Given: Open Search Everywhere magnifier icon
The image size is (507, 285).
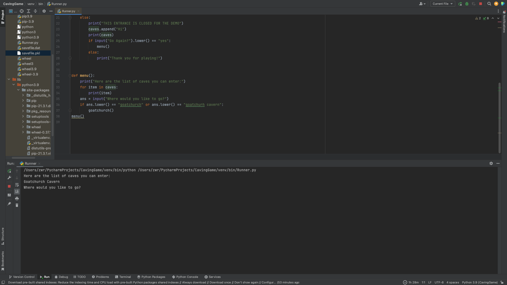Looking at the screenshot, I should (x=489, y=4).
